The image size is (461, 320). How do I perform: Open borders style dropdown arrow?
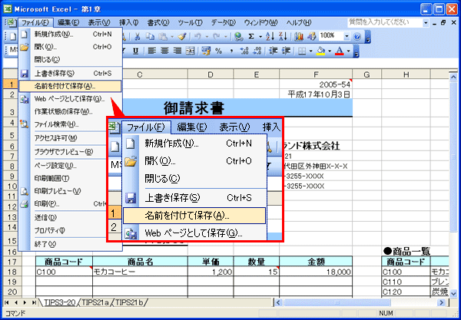tap(310, 51)
